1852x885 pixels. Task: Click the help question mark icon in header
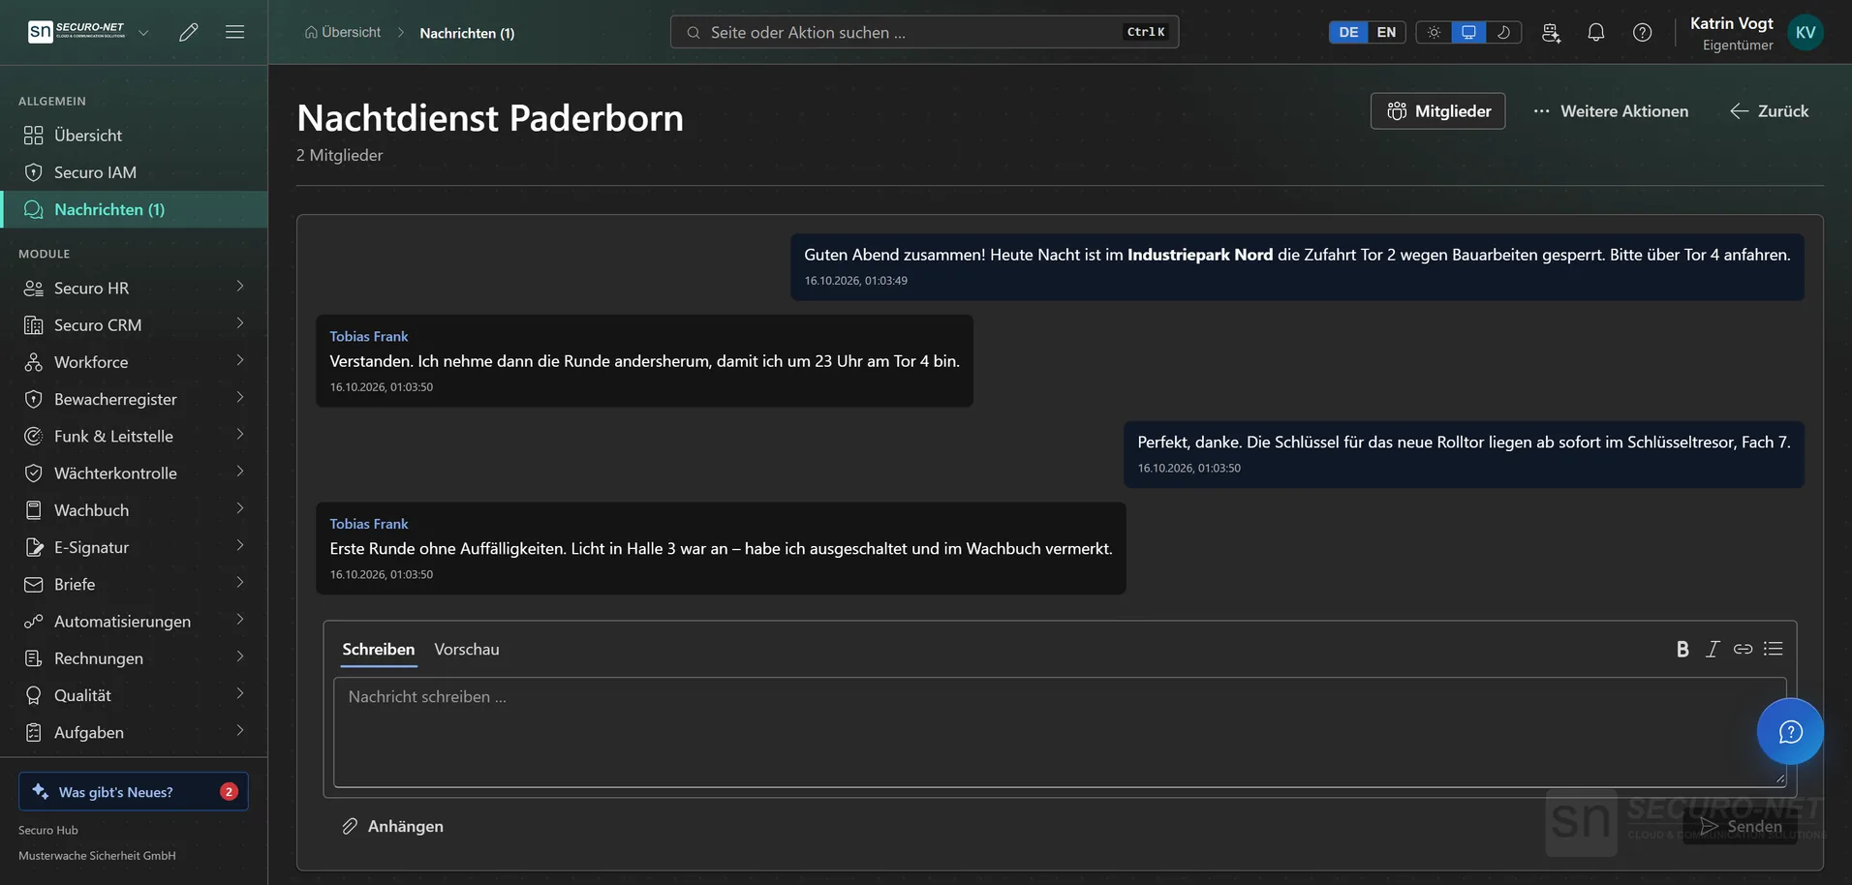click(x=1643, y=32)
